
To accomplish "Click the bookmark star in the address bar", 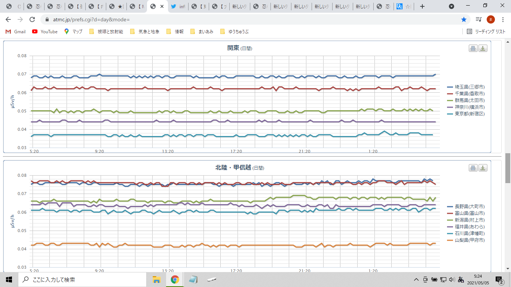I will (464, 19).
